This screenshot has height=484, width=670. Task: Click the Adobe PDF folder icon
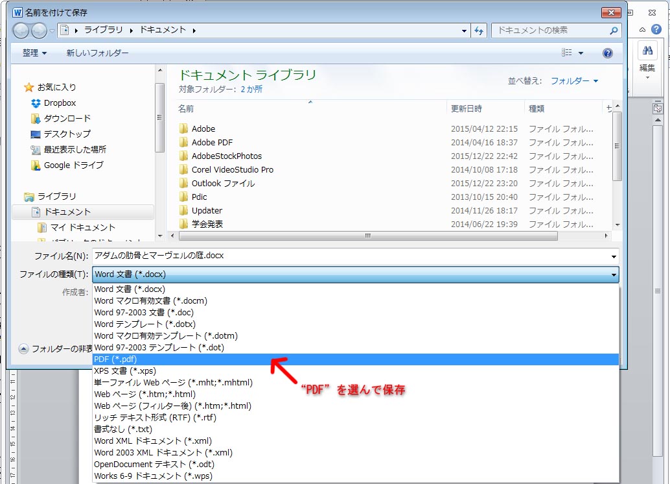pyautogui.click(x=184, y=143)
